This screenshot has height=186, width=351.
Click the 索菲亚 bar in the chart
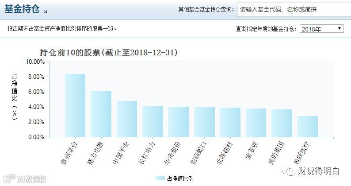click(x=256, y=123)
